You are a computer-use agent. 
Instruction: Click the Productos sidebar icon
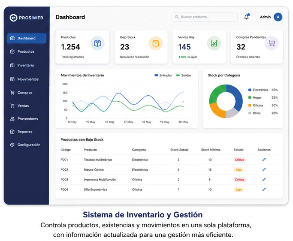coord(12,51)
